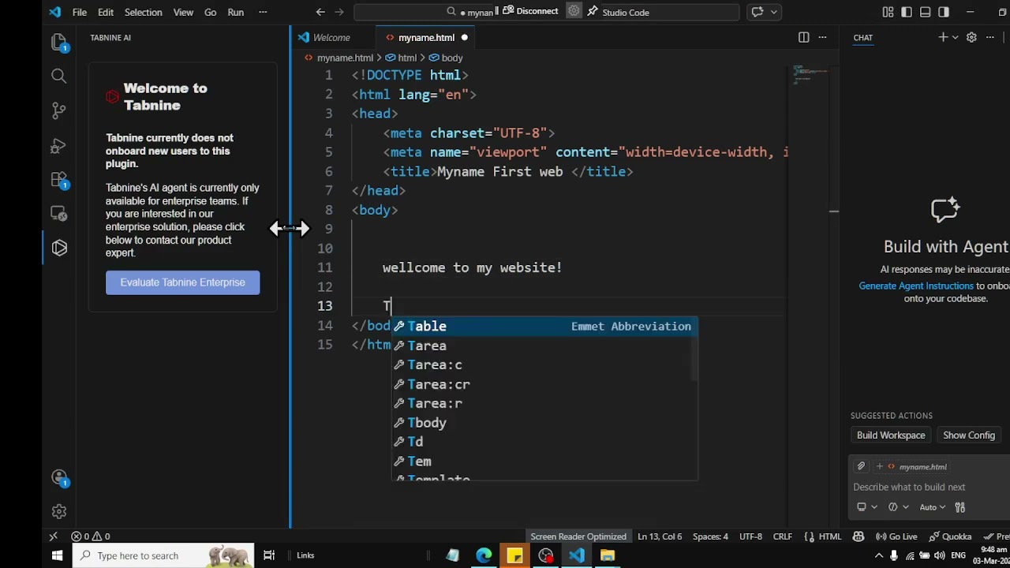
Task: Open the agent target dropdown in chat
Action: 866,507
